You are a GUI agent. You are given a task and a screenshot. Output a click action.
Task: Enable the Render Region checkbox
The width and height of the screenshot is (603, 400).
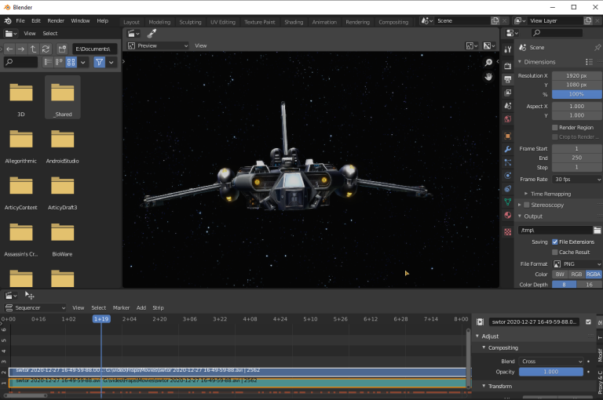pyautogui.click(x=555, y=128)
